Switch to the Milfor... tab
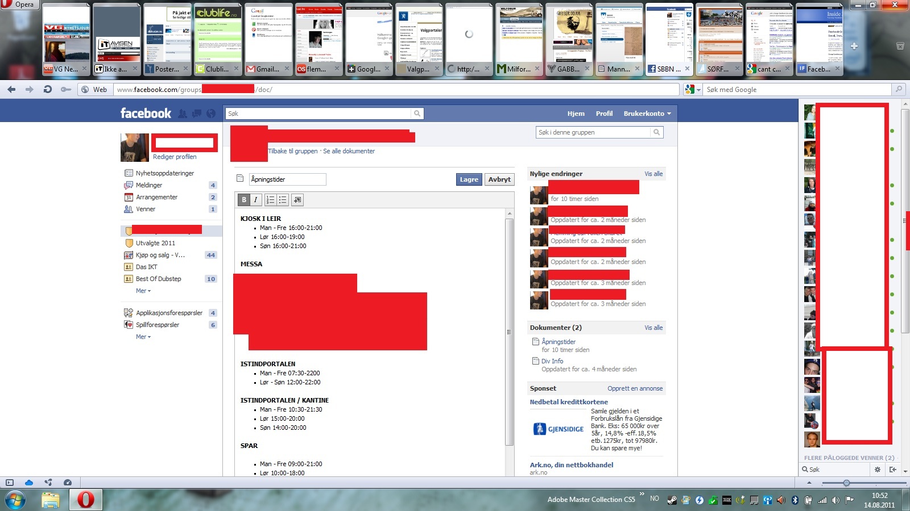 (519, 40)
